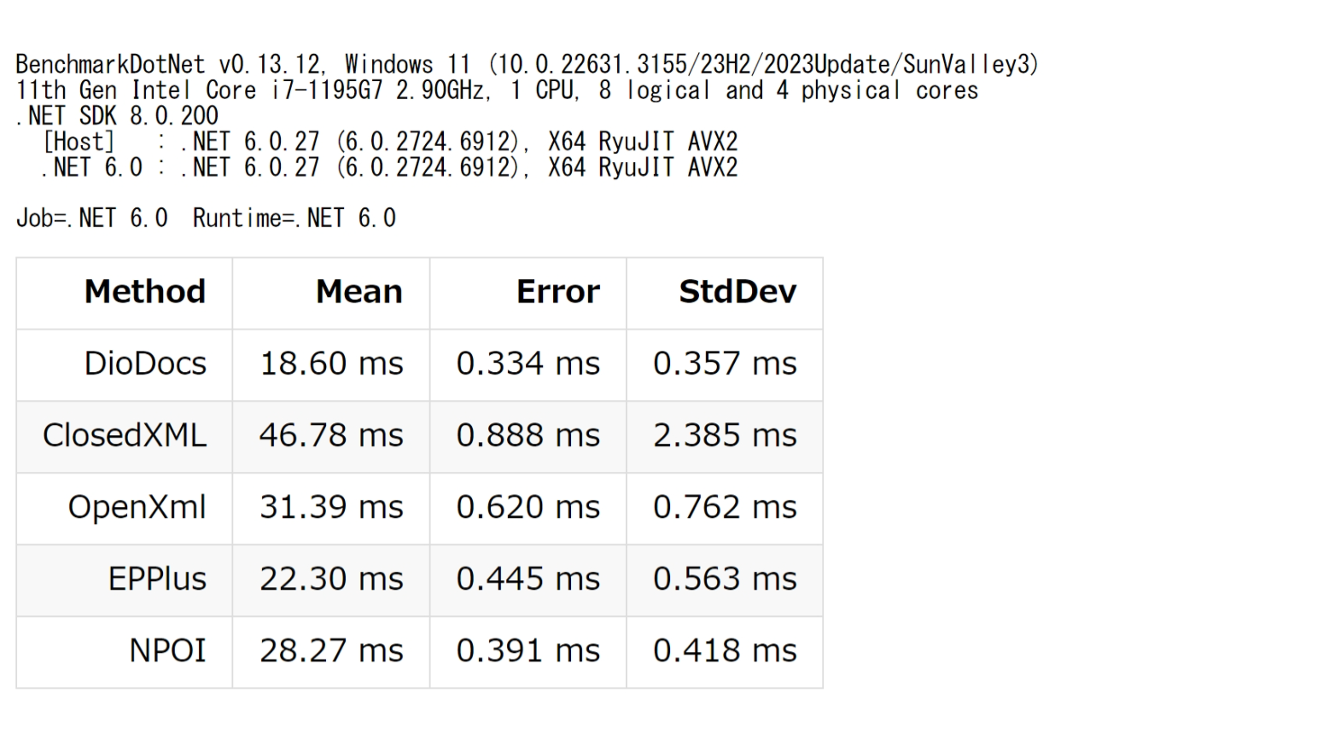Click the 28.27 ms mean value

tap(331, 650)
